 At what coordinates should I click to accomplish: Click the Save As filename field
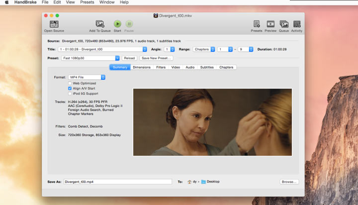[117, 182]
